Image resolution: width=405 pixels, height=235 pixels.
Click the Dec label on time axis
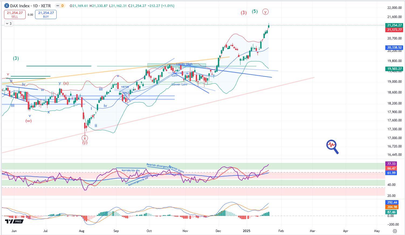(x=218, y=231)
